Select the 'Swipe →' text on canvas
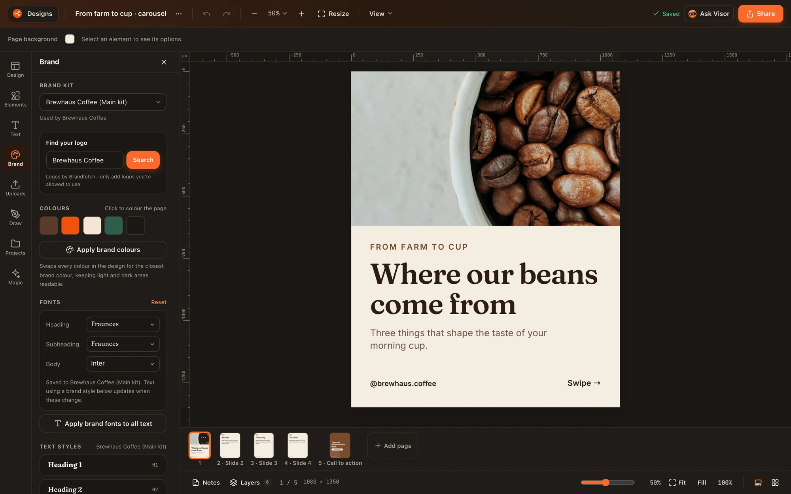 pyautogui.click(x=584, y=383)
